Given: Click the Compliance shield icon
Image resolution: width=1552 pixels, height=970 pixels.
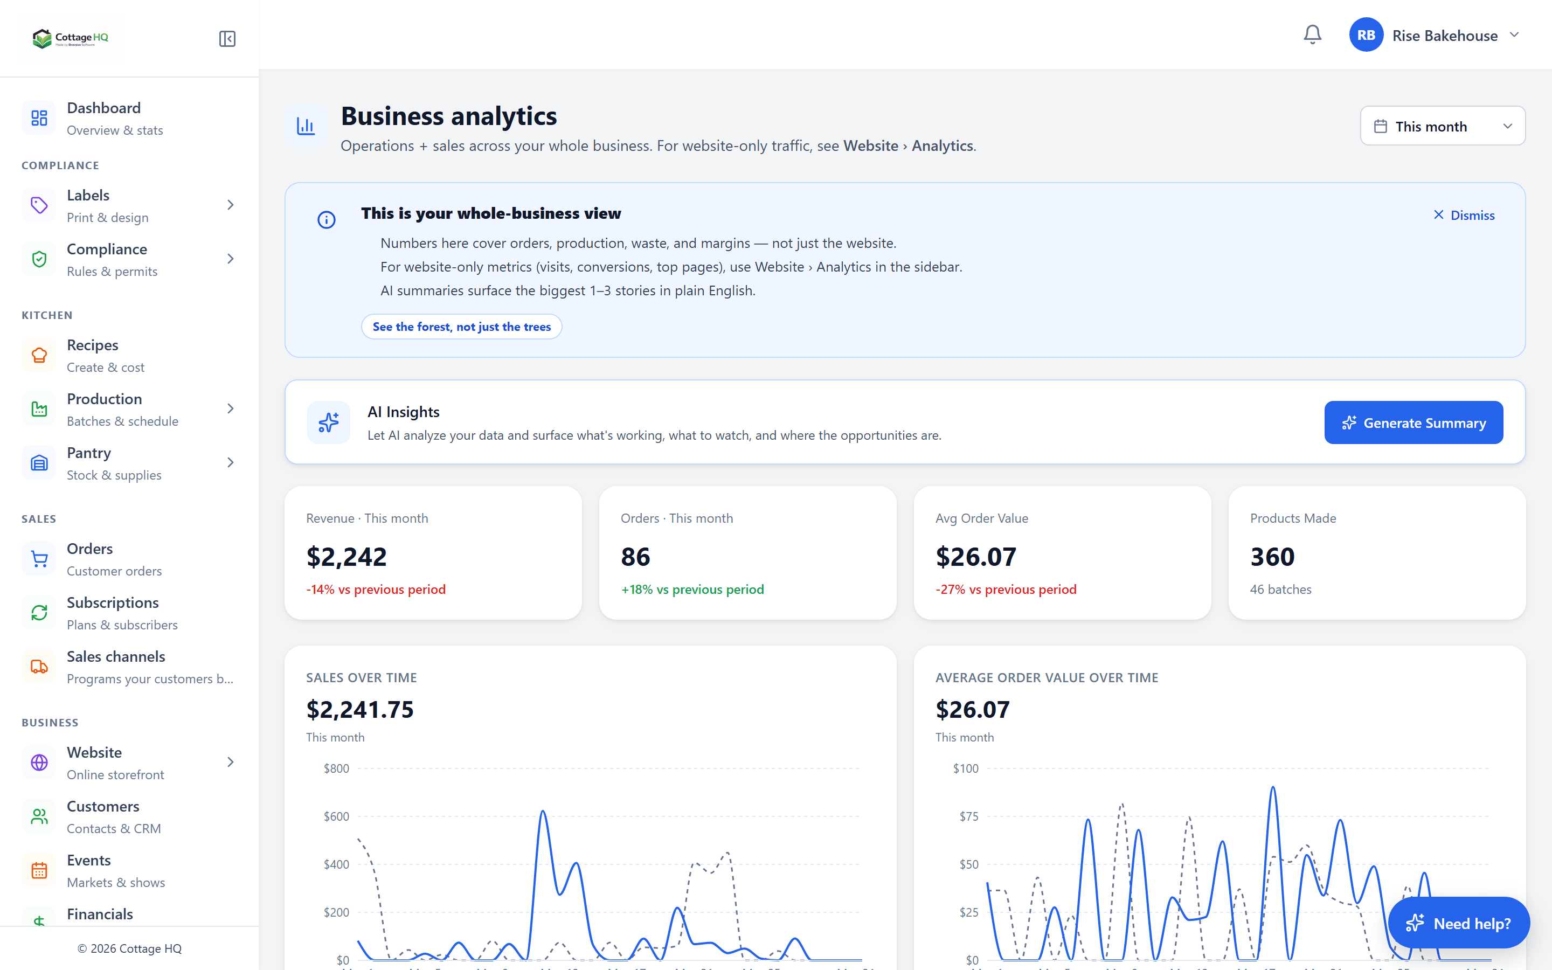Looking at the screenshot, I should 39,259.
